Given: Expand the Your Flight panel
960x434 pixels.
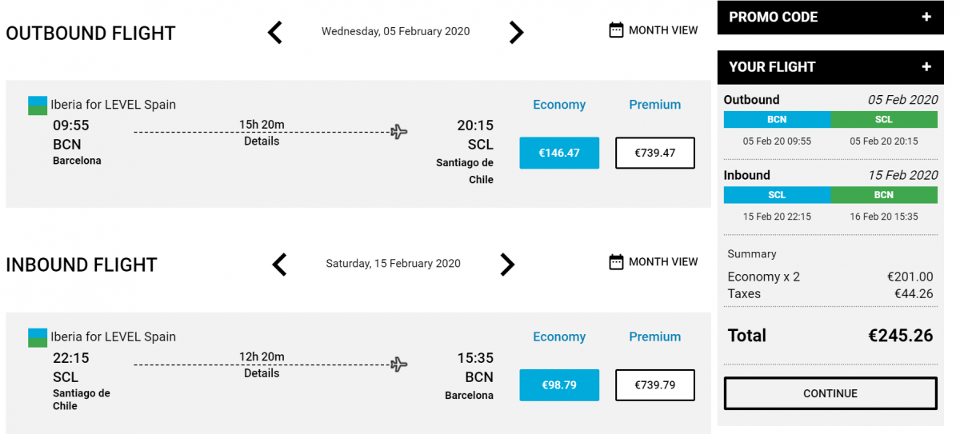Looking at the screenshot, I should pyautogui.click(x=926, y=67).
